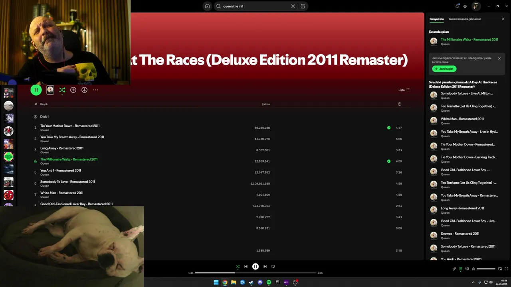Click the playing track The Millionaire Waltz in the list
Viewport: 511px width, 287px height.
tap(69, 159)
